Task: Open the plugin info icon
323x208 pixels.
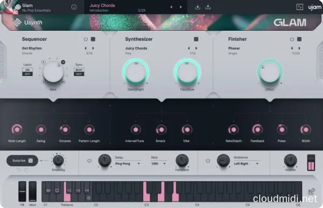Action: 74,7
